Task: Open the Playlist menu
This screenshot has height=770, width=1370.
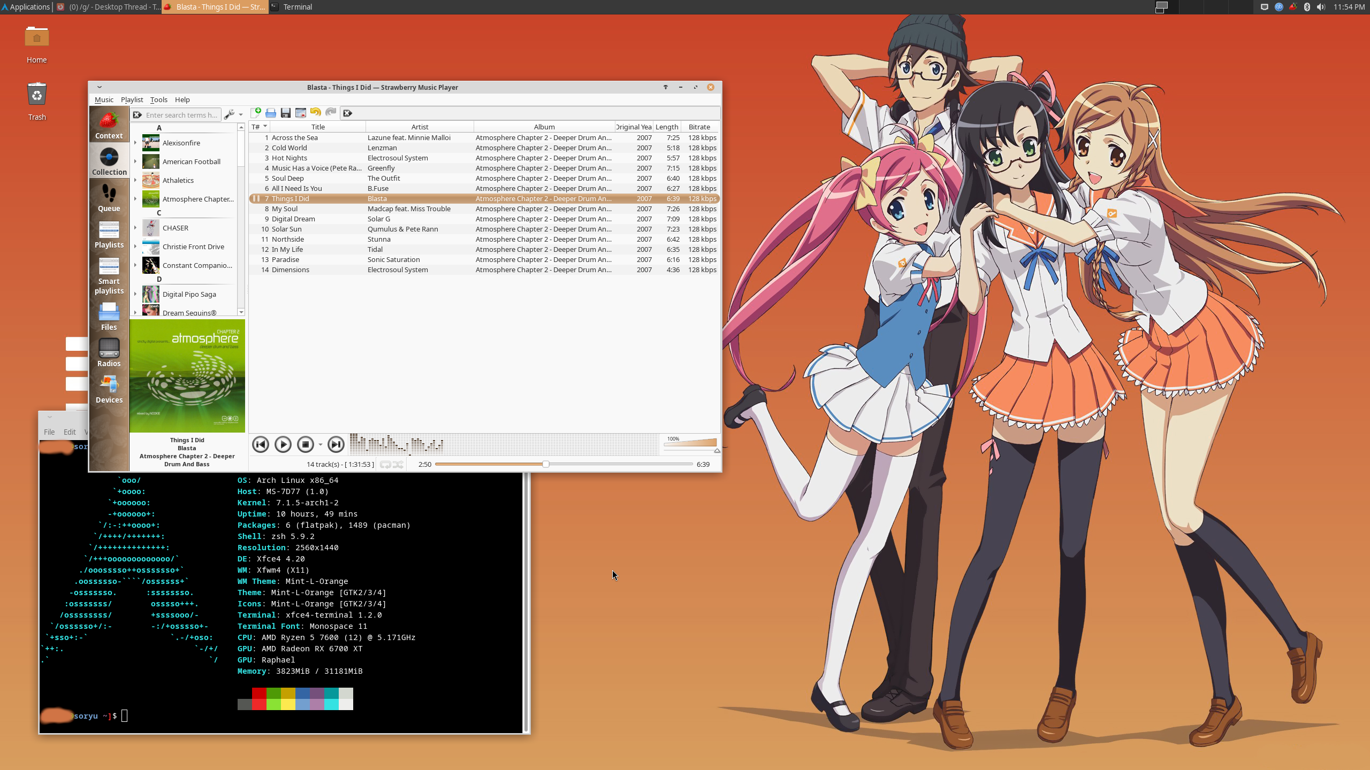Action: click(132, 99)
